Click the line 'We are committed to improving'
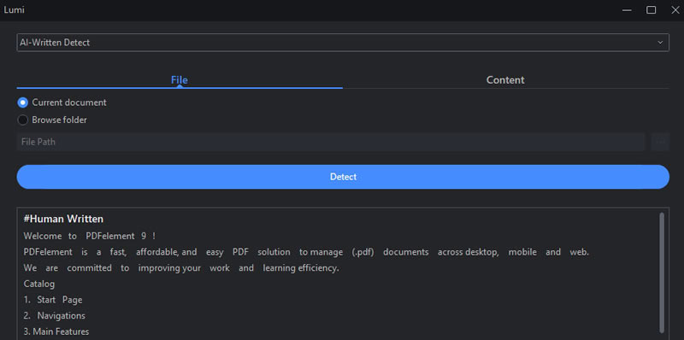This screenshot has width=684, height=340. click(181, 268)
